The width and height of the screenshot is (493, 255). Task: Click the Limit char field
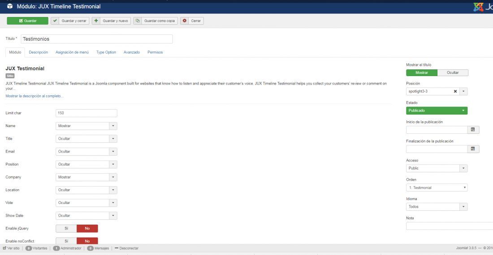[86, 113]
